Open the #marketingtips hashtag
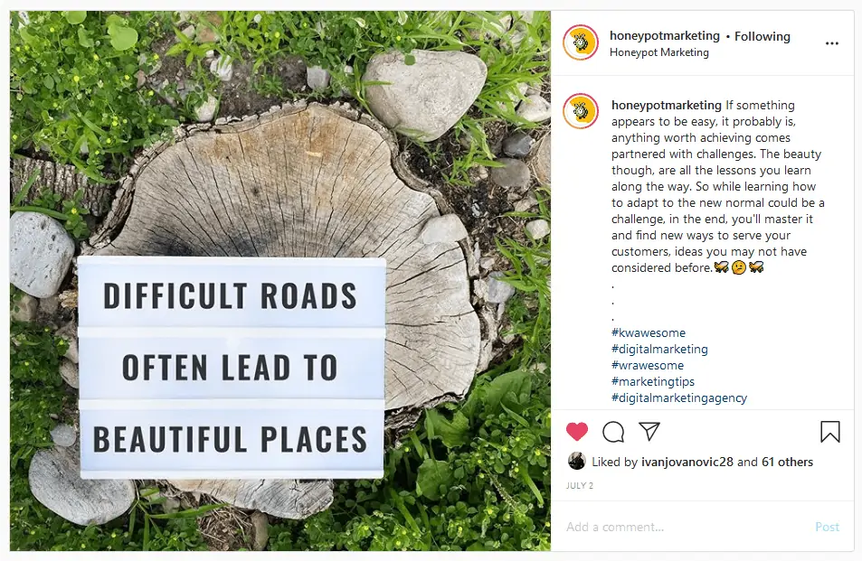862x561 pixels. point(653,381)
